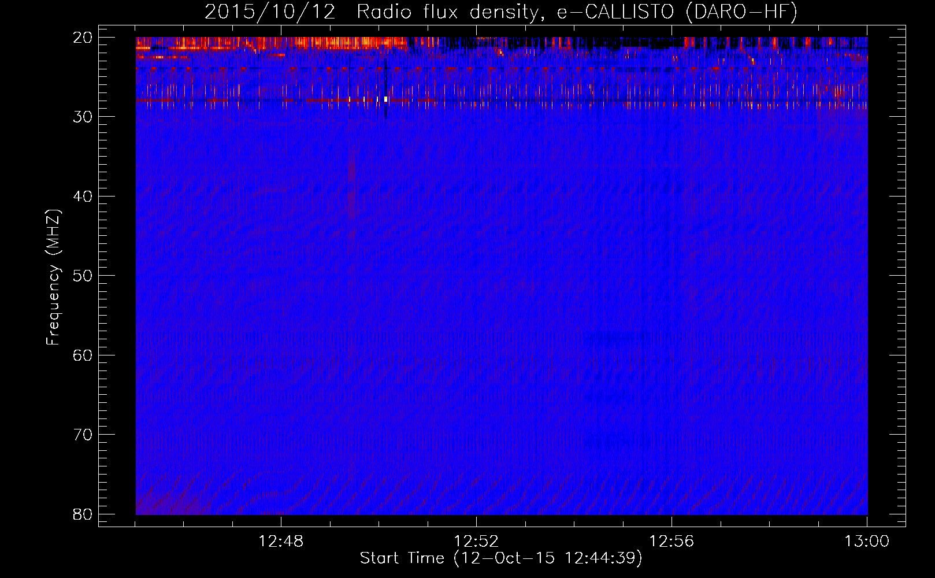
Task: Click the 'Start Time (12-Oct-15 12:44:39)' label
Action: (501, 558)
